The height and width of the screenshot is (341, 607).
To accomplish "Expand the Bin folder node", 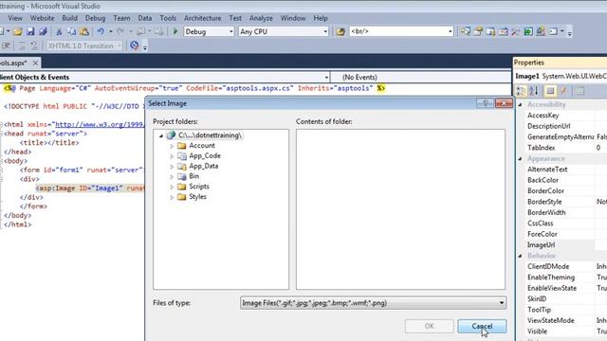I will 172,176.
